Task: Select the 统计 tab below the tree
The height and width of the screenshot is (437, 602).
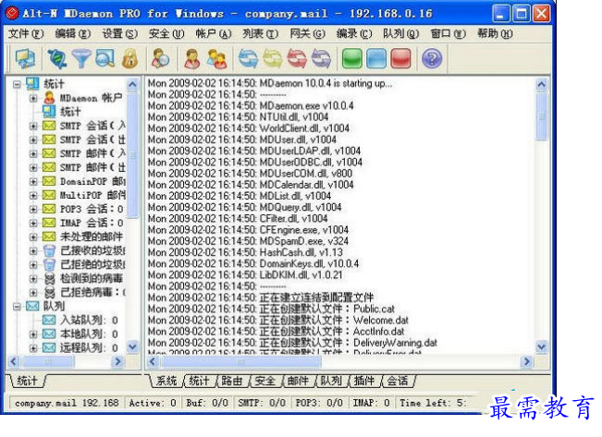Action: pos(27,381)
